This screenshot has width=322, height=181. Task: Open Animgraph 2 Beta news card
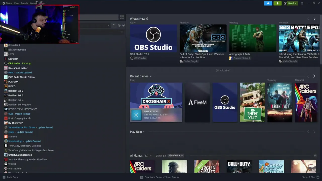pos(253,38)
